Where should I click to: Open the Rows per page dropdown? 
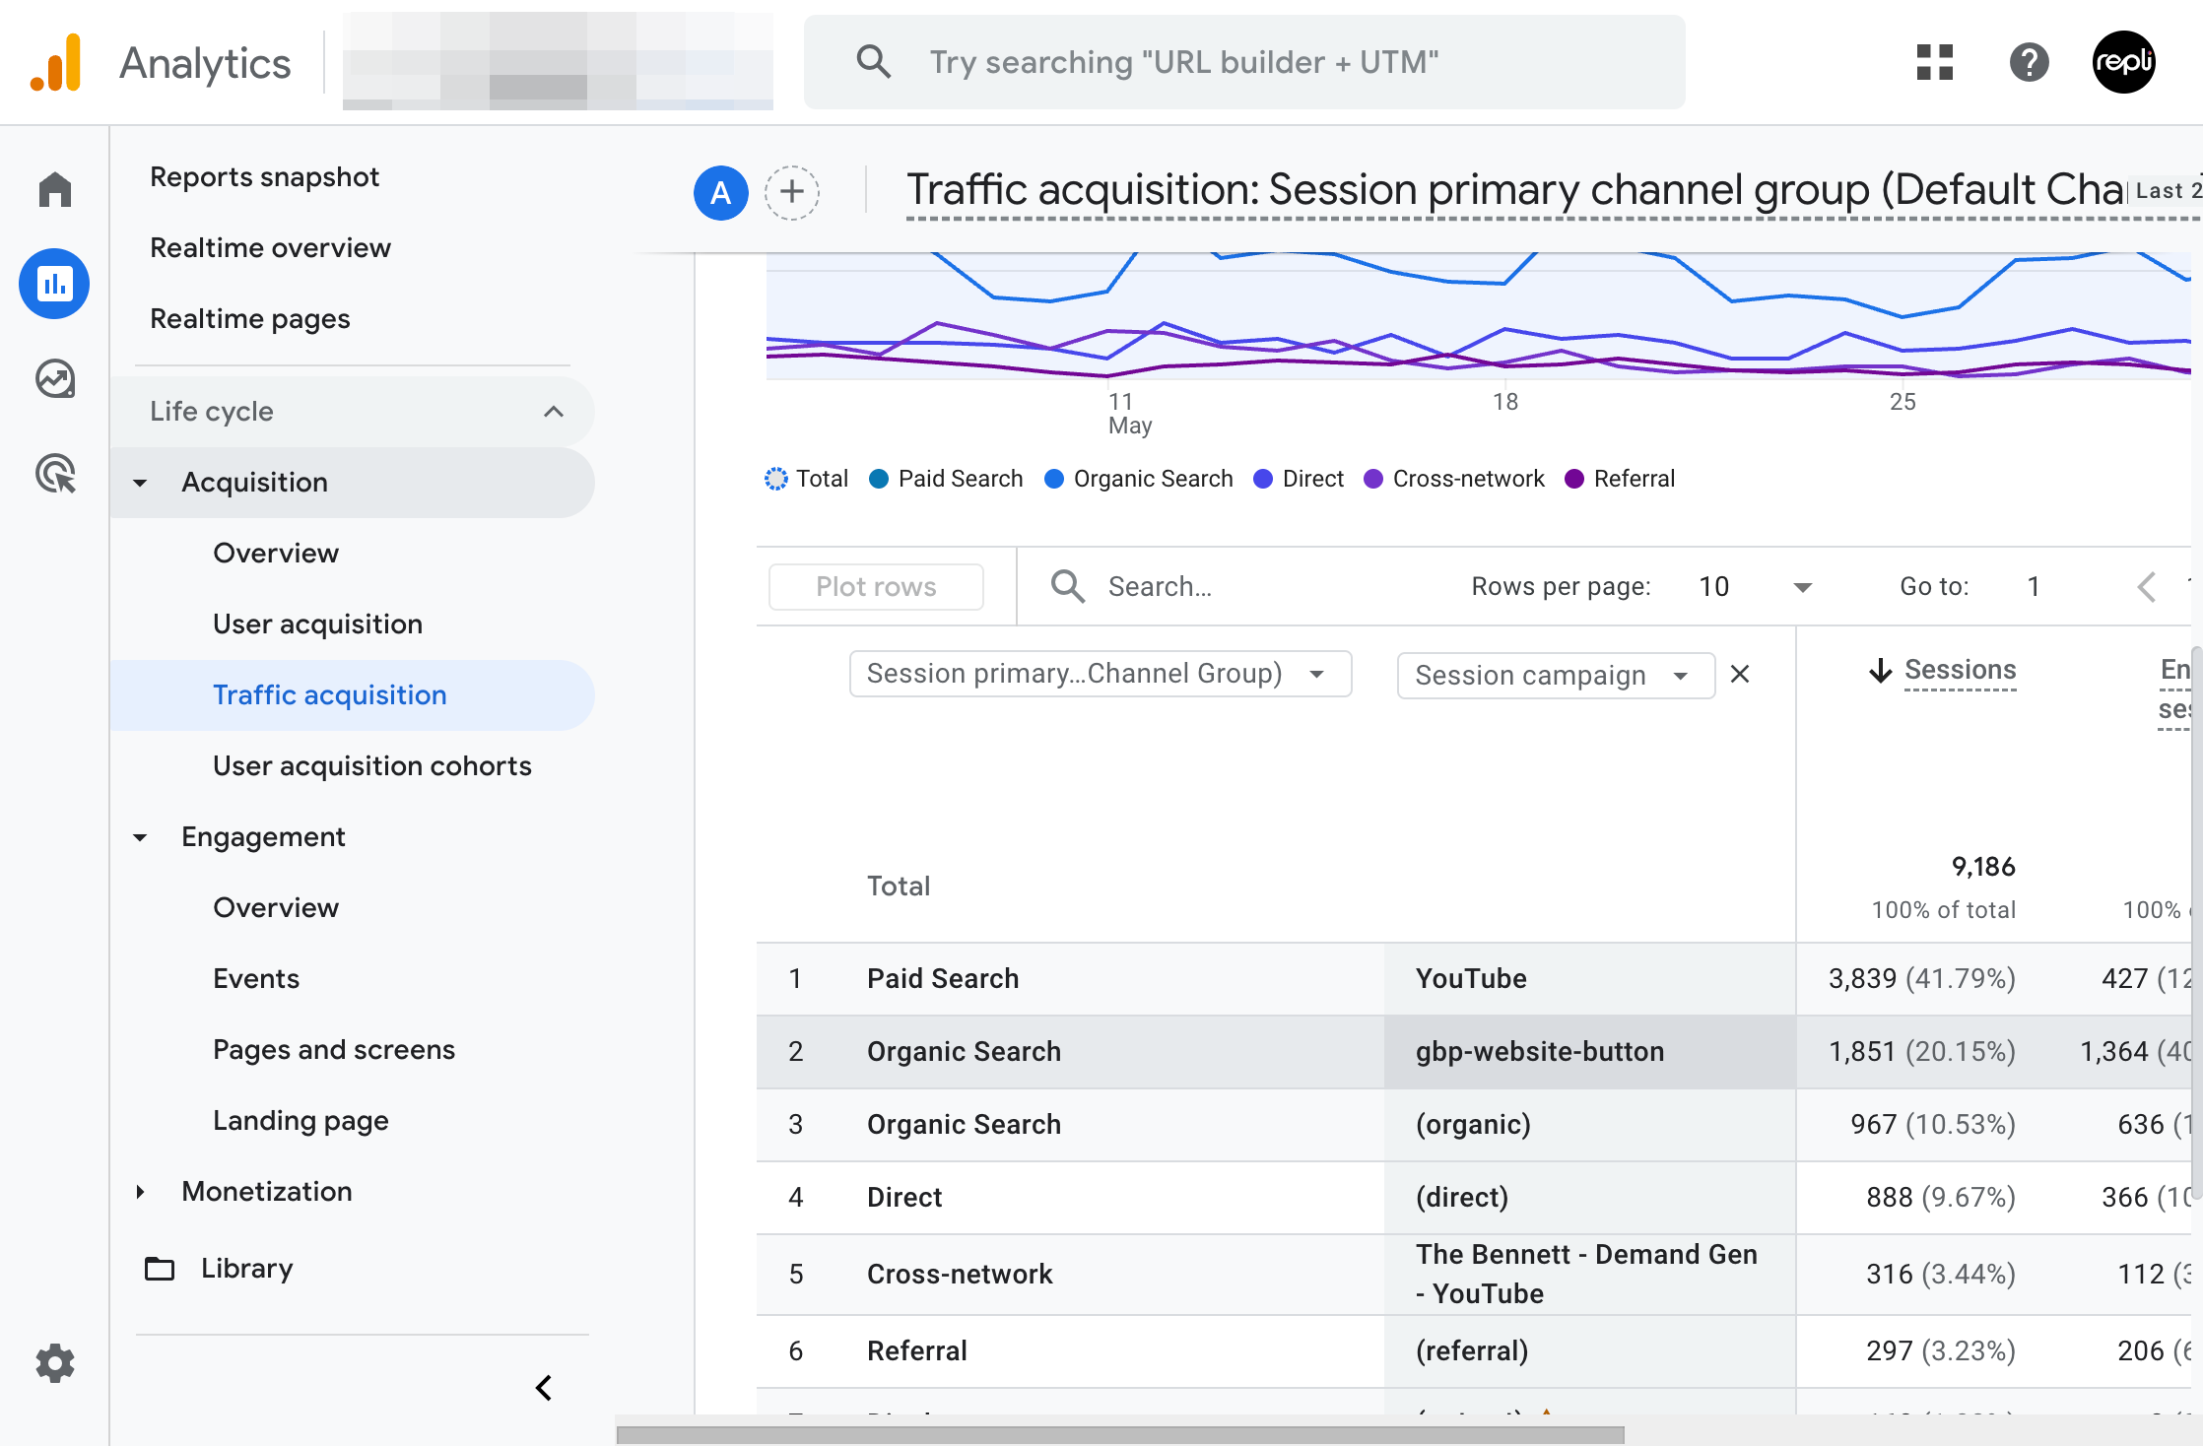tap(1755, 587)
